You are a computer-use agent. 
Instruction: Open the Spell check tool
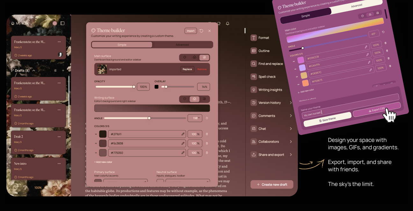(x=263, y=77)
